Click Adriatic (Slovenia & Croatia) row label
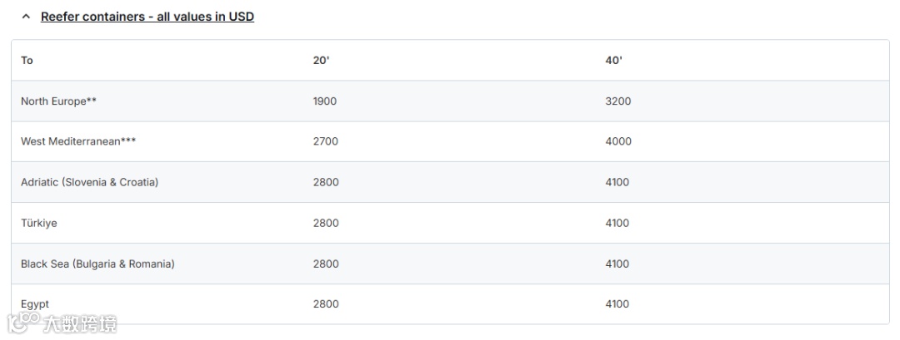 pyautogui.click(x=89, y=182)
